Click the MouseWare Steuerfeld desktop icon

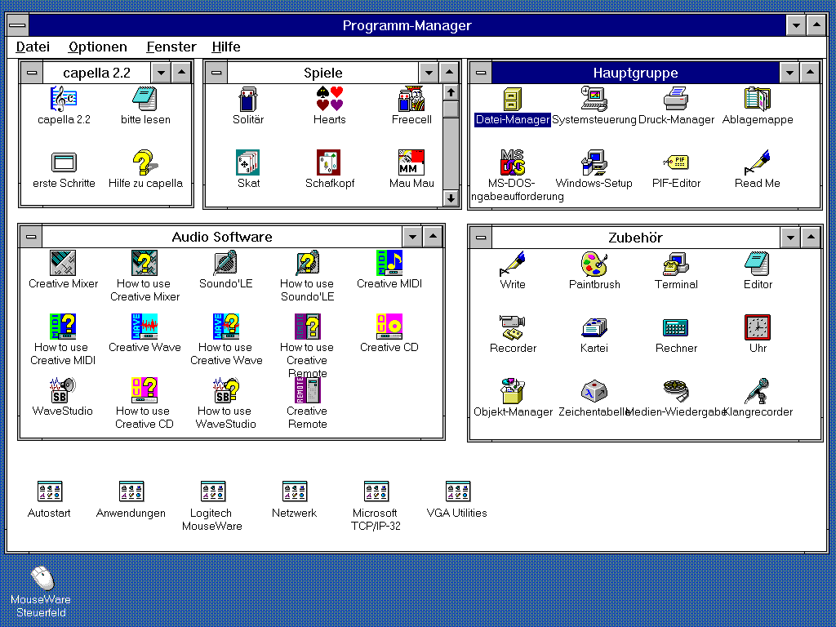[42, 579]
